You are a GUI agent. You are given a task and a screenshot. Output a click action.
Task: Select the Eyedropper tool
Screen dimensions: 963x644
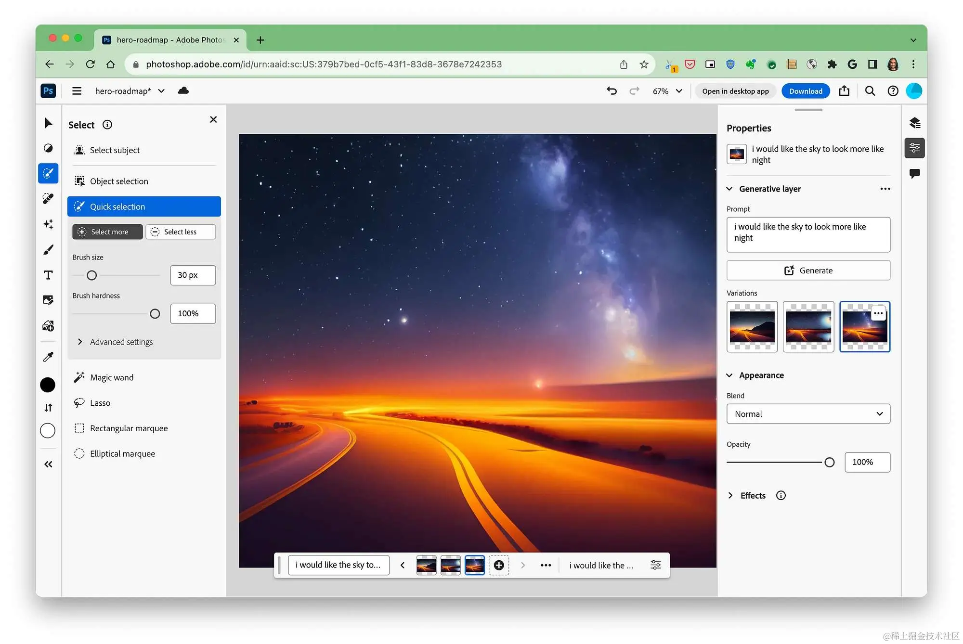[48, 357]
